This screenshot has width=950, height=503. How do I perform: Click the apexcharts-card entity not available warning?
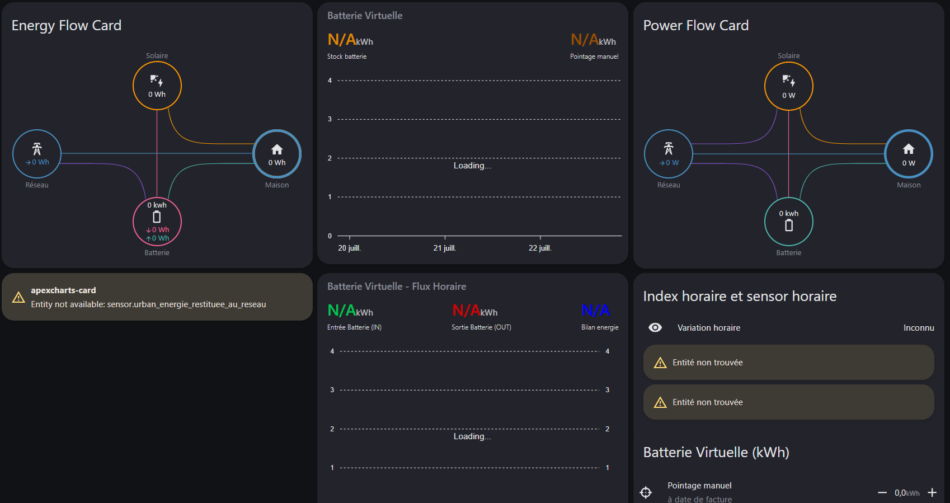[x=157, y=297]
